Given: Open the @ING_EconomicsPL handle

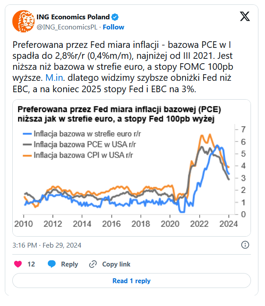Looking at the screenshot, I should click(x=67, y=27).
